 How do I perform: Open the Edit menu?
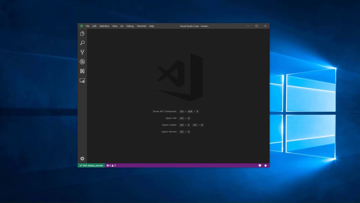click(94, 26)
